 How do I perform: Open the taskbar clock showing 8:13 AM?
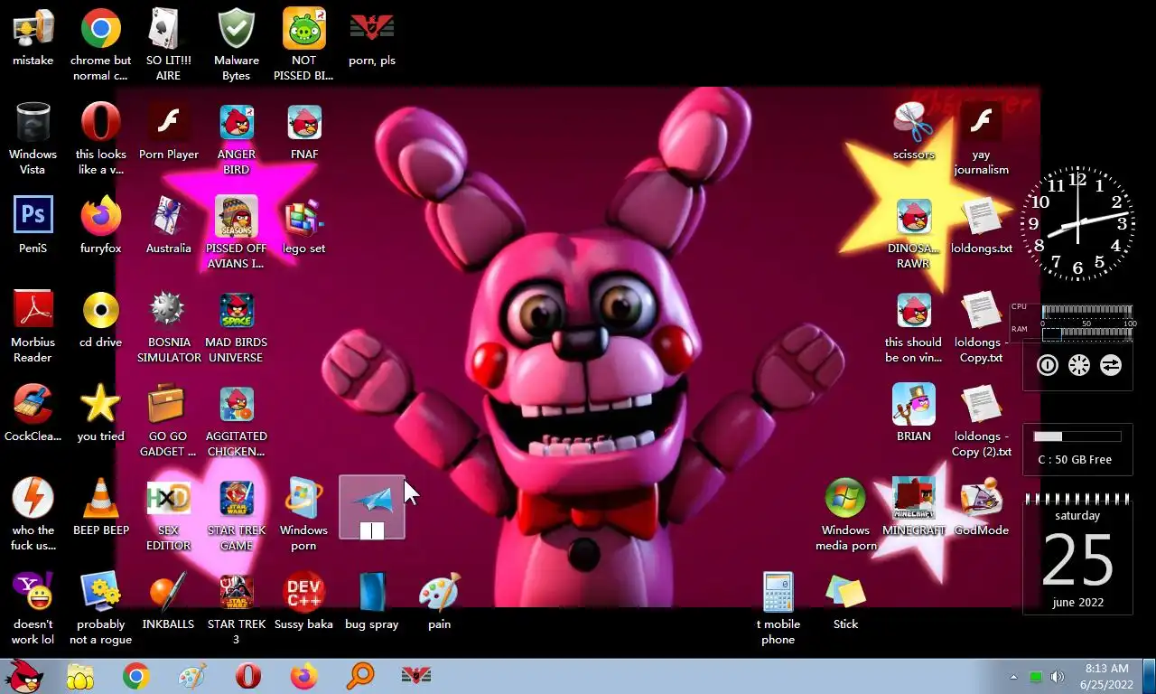(1107, 676)
